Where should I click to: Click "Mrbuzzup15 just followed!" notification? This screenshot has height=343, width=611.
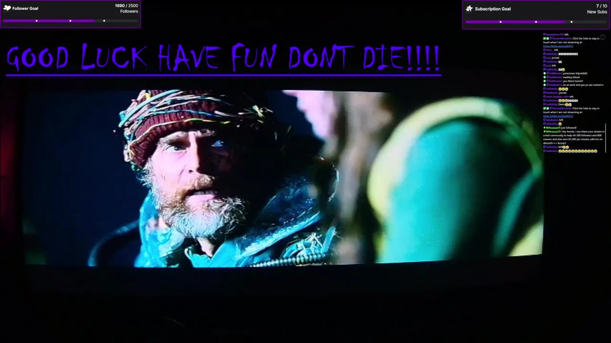pyautogui.click(x=560, y=128)
